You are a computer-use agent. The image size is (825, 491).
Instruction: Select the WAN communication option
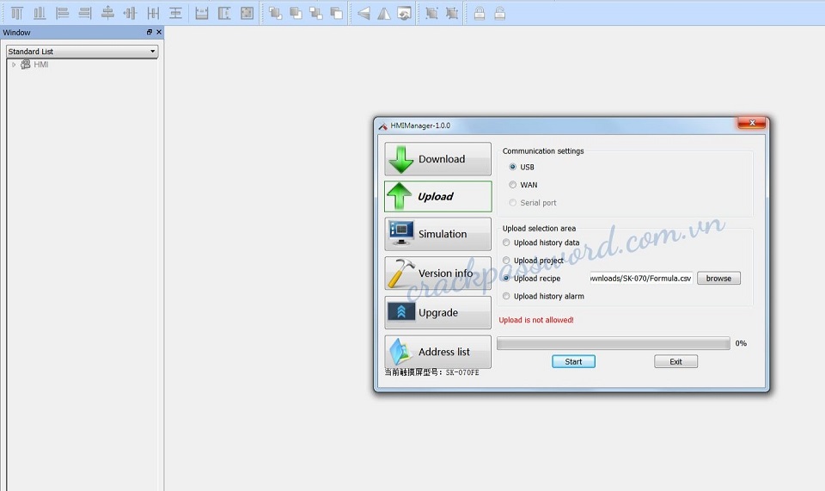click(x=513, y=185)
